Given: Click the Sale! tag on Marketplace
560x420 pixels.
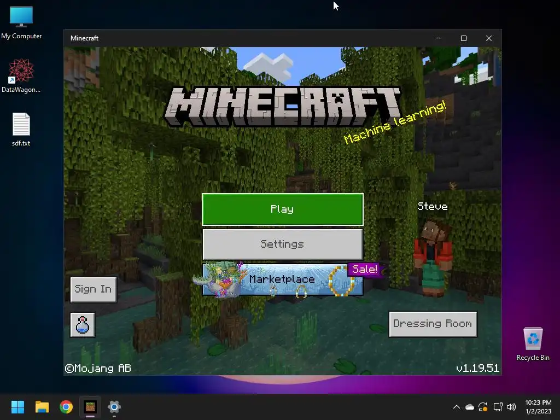Looking at the screenshot, I should (x=365, y=269).
